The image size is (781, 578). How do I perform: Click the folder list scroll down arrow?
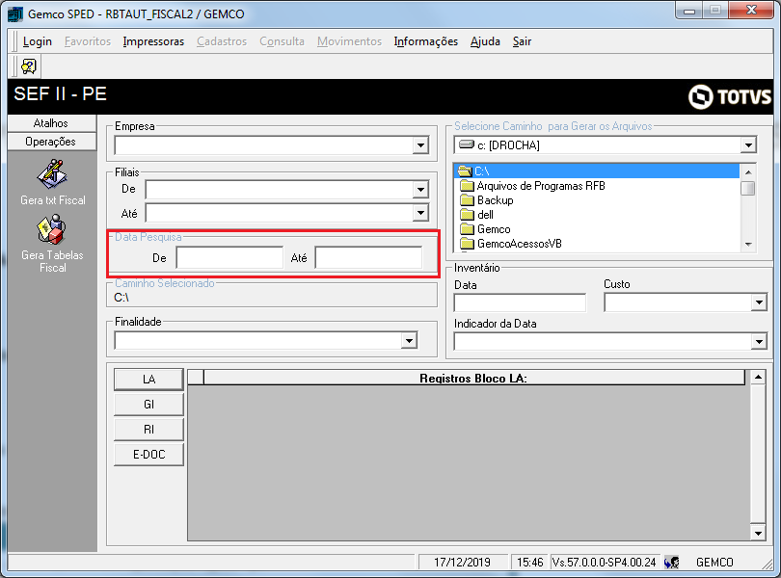coord(747,244)
